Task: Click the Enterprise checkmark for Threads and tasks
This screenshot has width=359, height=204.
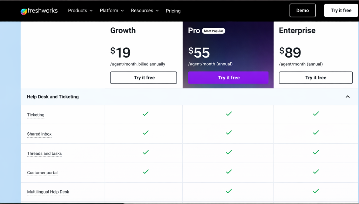Action: [x=315, y=152]
